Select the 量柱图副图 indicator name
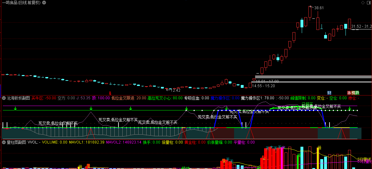 click(x=16, y=142)
